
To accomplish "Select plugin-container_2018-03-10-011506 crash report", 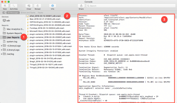I will click(x=50, y=56).
